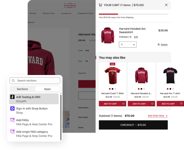184x152 pixels.
Task: Open the quantity dropdown showing 1
Action: tap(128, 45)
